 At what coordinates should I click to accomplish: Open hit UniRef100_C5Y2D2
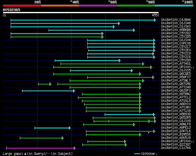pos(176,33)
